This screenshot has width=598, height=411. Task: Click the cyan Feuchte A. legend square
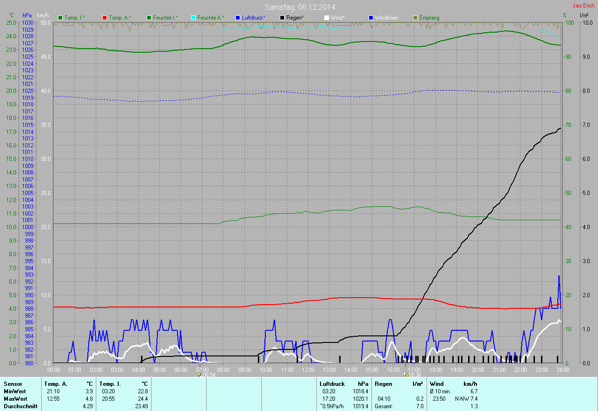pos(193,18)
